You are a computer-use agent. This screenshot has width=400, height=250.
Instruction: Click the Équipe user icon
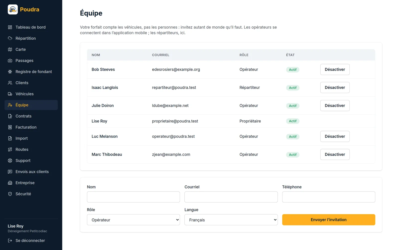coord(10,105)
